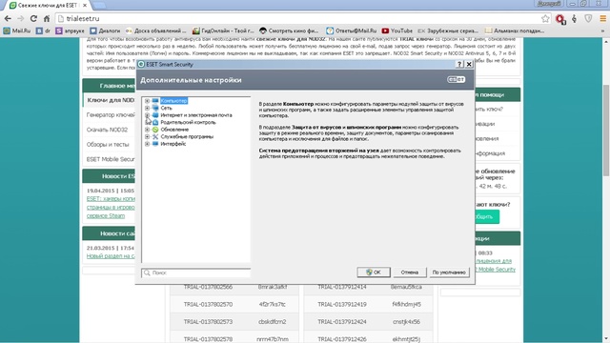Select Обновление in settings tree
This screenshot has height=343, width=610.
pyautogui.click(x=174, y=130)
